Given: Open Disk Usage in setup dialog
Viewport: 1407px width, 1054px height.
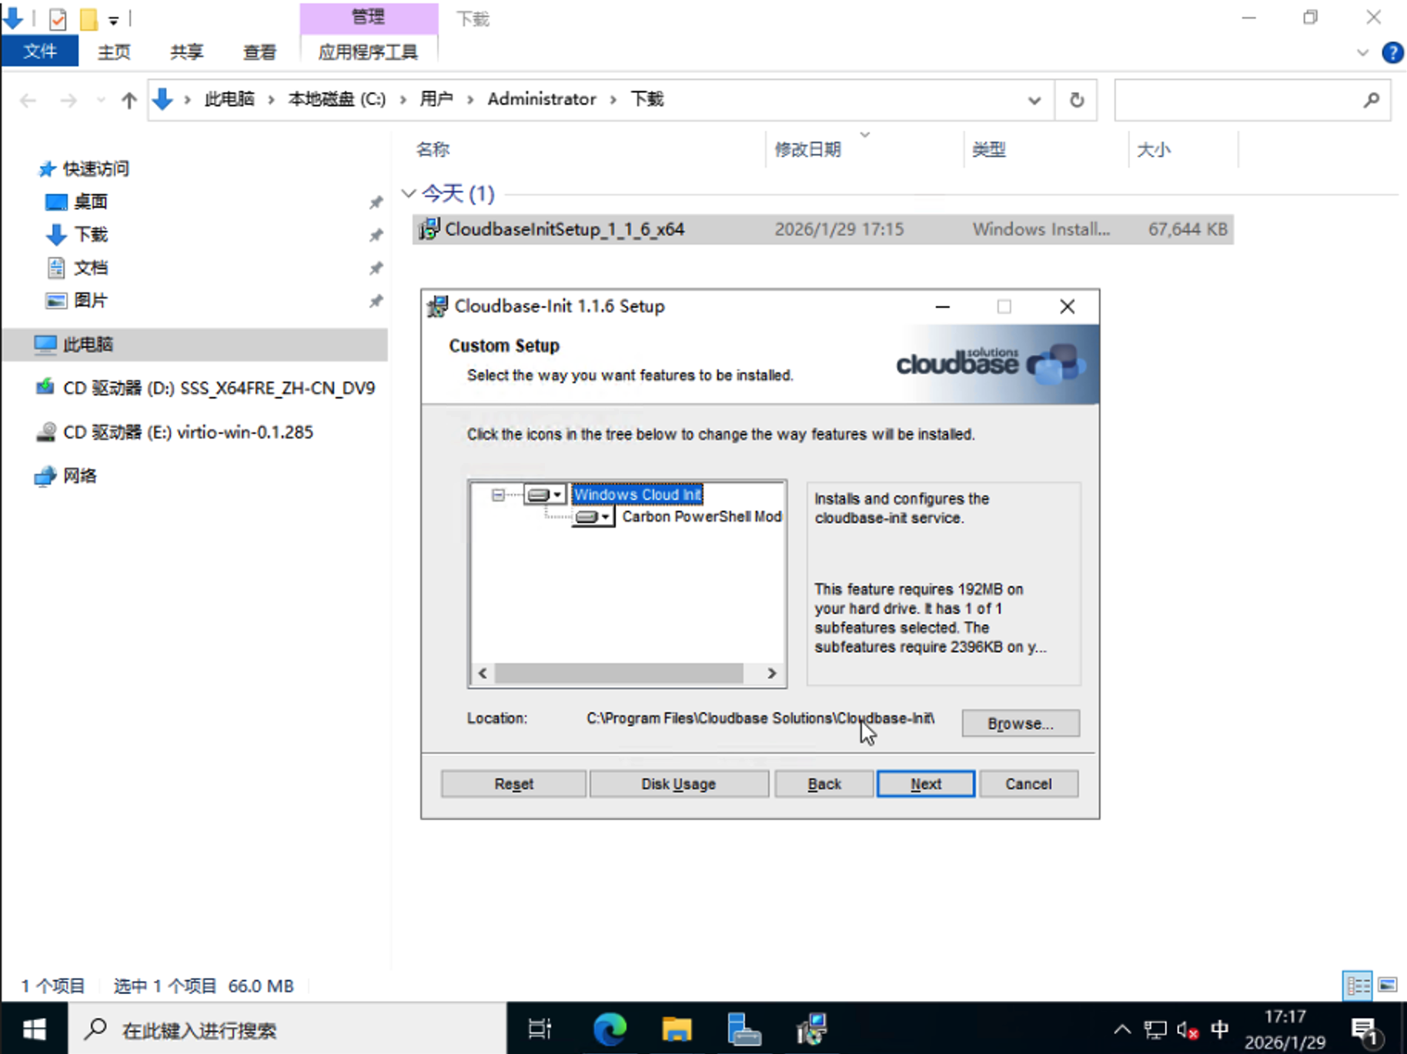Looking at the screenshot, I should (679, 784).
